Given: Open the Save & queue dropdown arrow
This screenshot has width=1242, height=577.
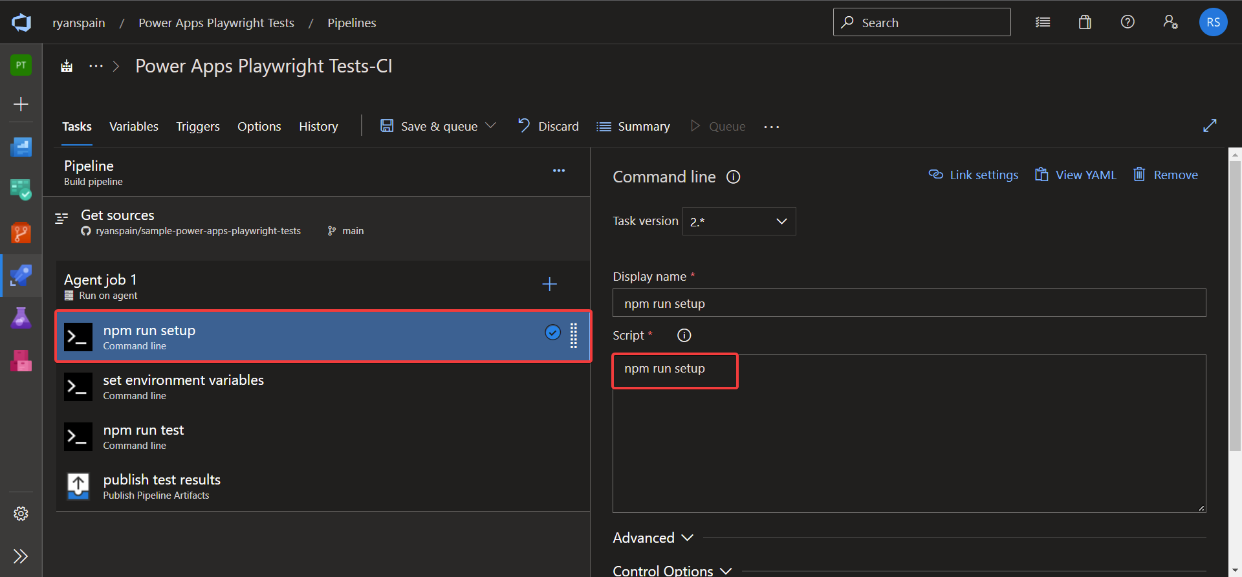Looking at the screenshot, I should pyautogui.click(x=490, y=125).
